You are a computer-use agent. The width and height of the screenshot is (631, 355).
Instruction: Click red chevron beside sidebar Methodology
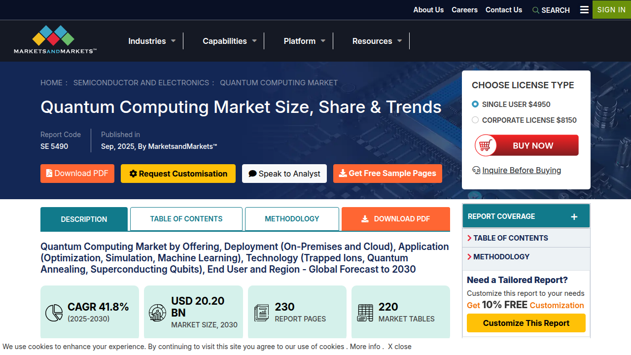(469, 257)
